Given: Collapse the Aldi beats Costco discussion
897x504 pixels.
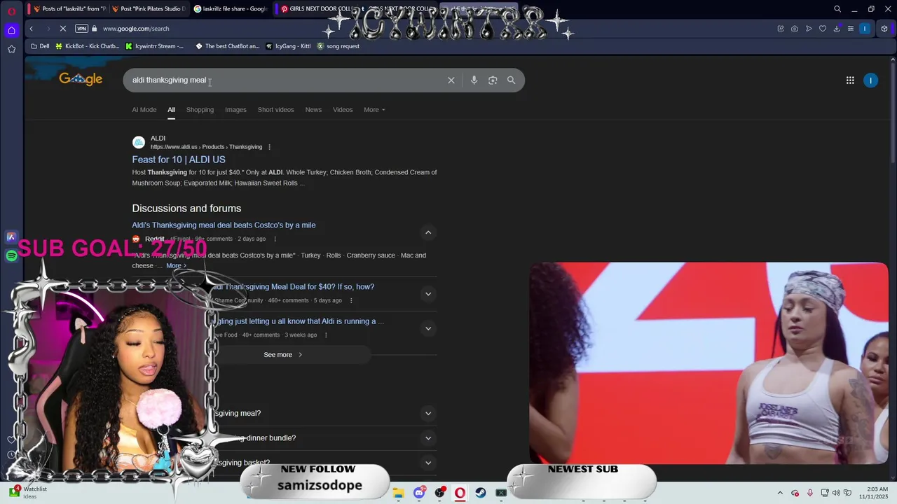Looking at the screenshot, I should point(428,232).
